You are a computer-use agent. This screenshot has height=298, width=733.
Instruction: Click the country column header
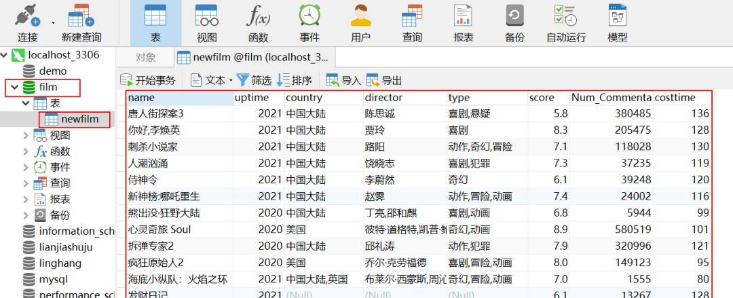(x=324, y=98)
